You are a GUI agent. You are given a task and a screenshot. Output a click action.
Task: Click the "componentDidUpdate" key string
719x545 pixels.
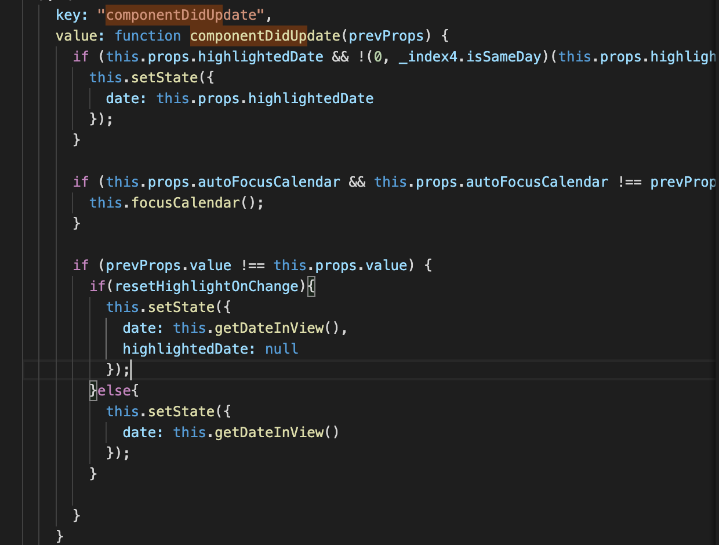coord(181,14)
